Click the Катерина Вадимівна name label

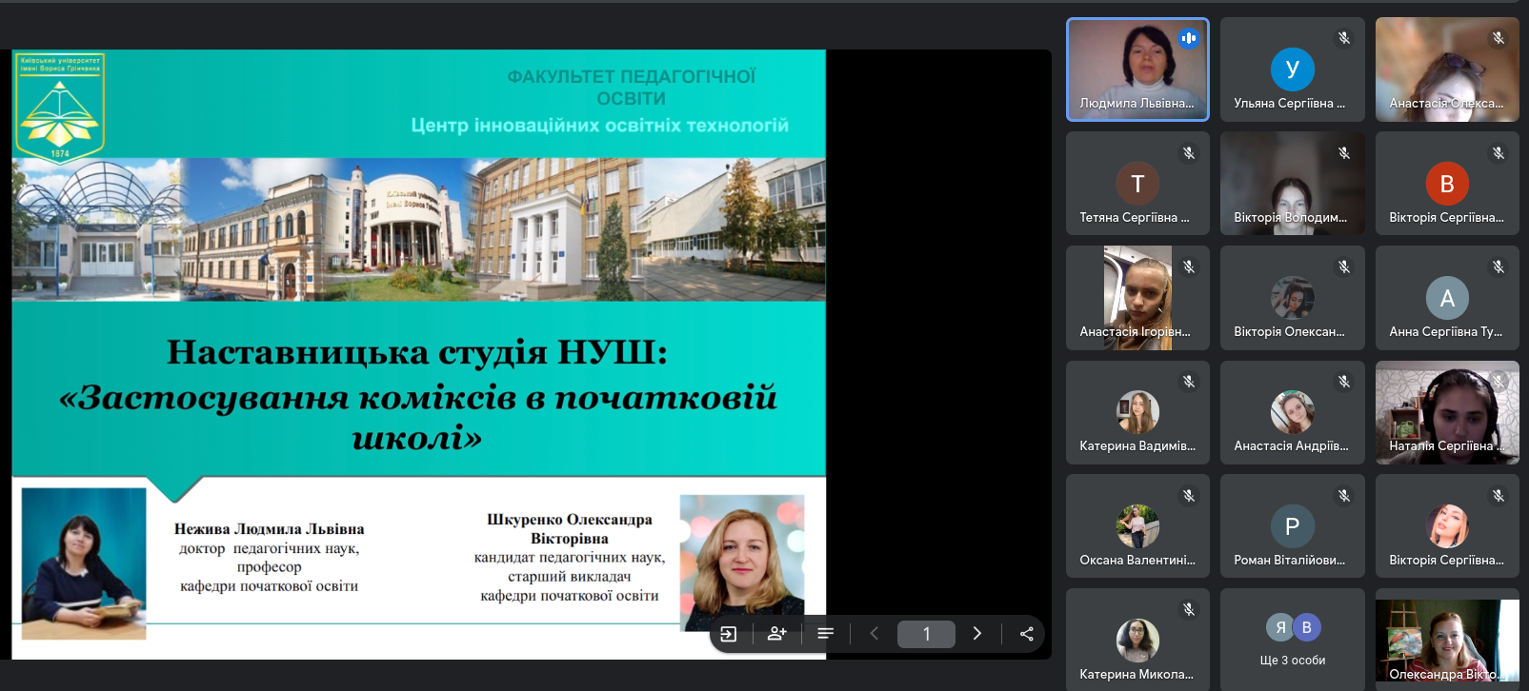click(1137, 445)
